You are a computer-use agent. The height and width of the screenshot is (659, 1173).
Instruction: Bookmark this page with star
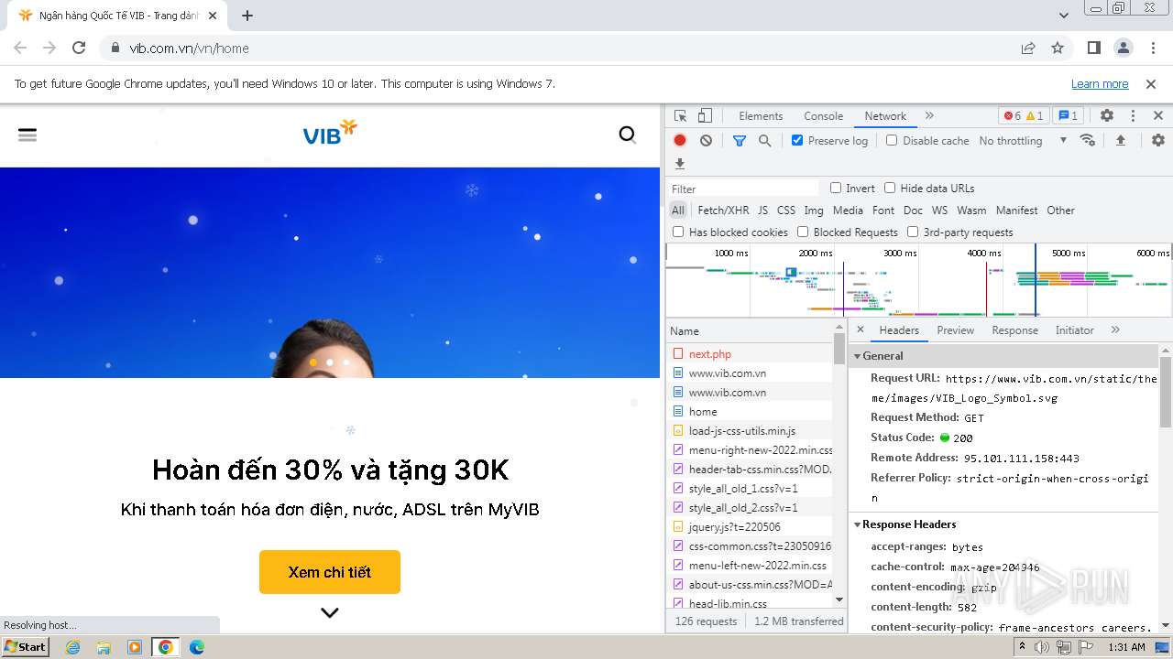pyautogui.click(x=1058, y=48)
